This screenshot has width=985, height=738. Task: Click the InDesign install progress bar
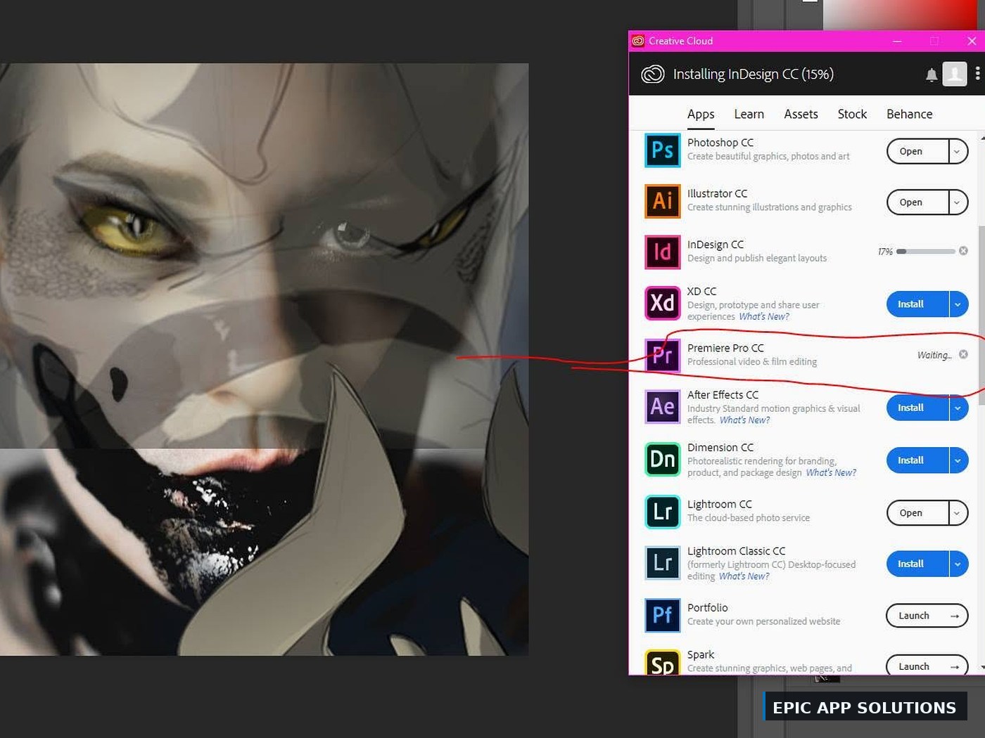point(925,251)
